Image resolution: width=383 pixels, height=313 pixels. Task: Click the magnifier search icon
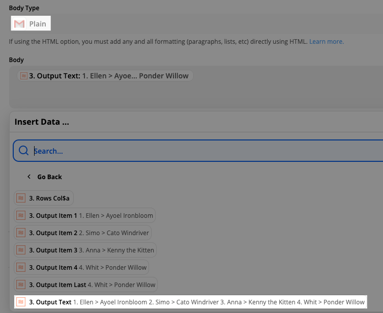(x=23, y=151)
